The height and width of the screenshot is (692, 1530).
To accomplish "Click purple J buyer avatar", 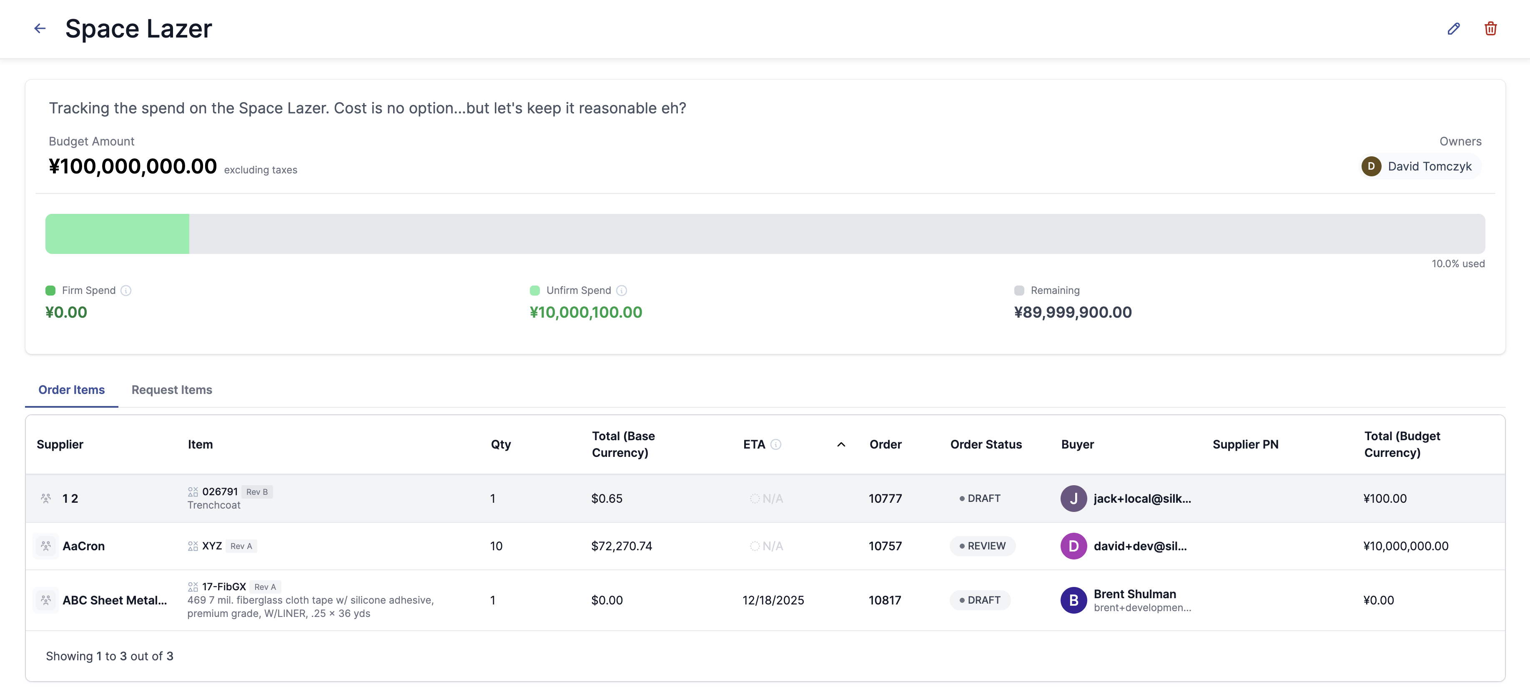I will coord(1073,498).
